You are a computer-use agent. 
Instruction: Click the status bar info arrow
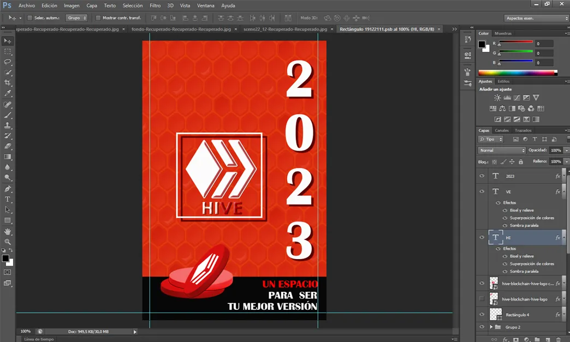coord(135,332)
